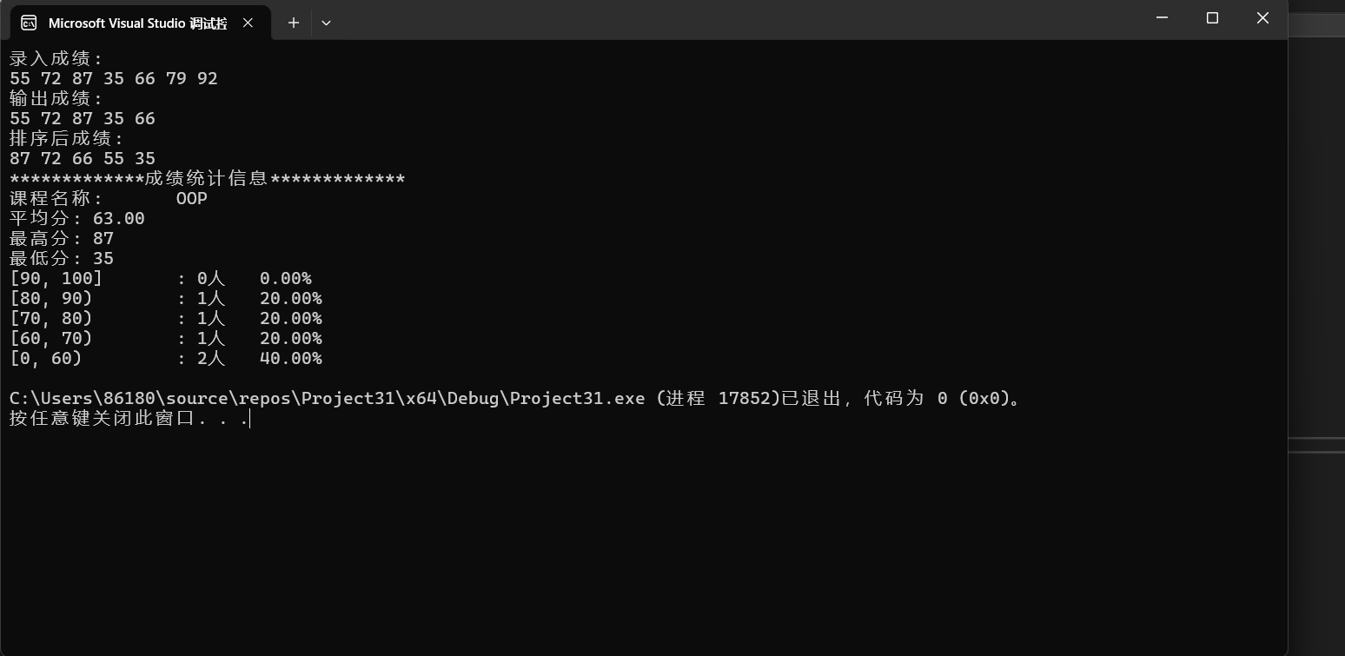
Task: Click the background window at right edge
Action: [x=1315, y=261]
